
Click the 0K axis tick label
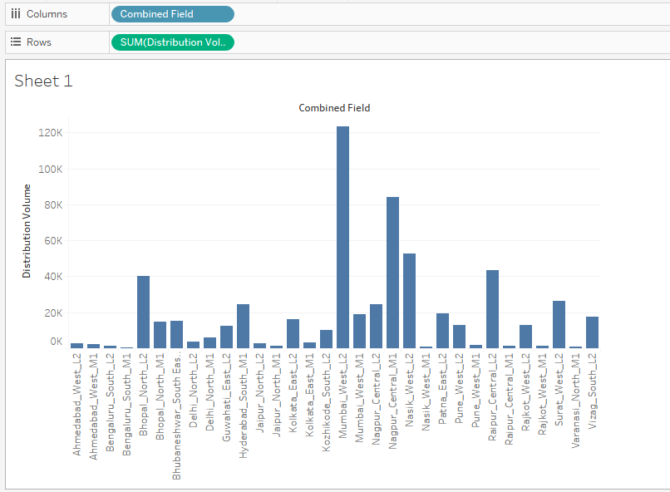pos(56,342)
